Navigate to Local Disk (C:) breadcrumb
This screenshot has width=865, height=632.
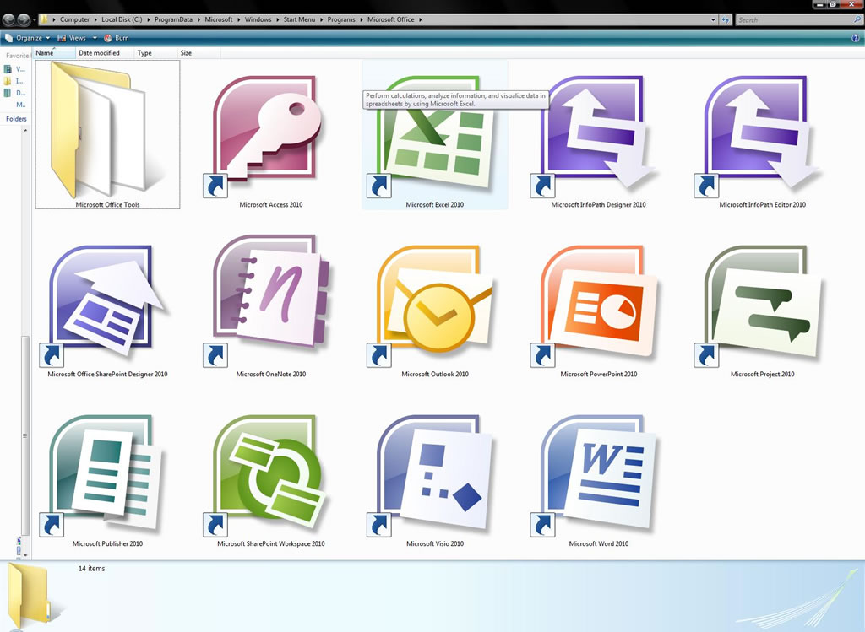coord(122,19)
